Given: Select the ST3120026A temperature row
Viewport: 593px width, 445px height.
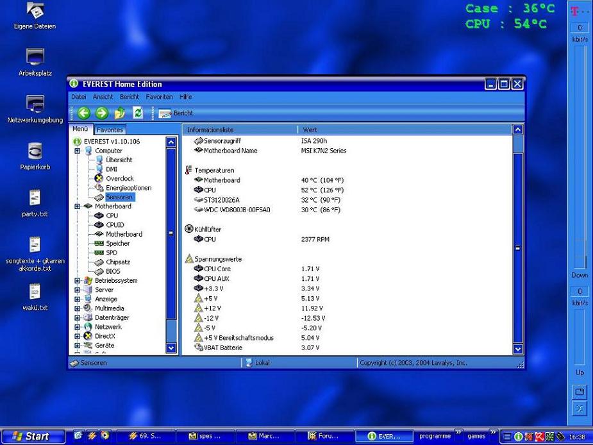Looking at the screenshot, I should [221, 200].
